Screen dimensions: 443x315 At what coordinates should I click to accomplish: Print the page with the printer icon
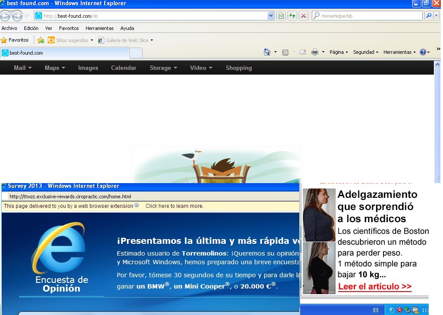(x=315, y=52)
